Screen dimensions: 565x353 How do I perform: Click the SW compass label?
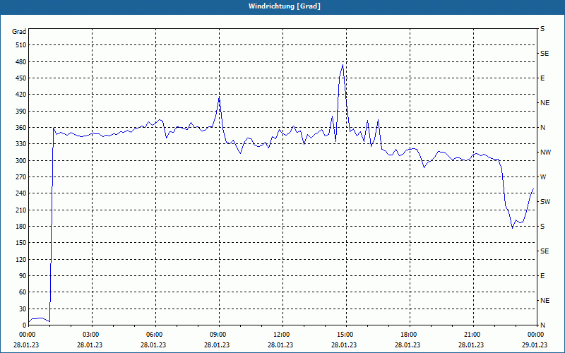point(545,202)
